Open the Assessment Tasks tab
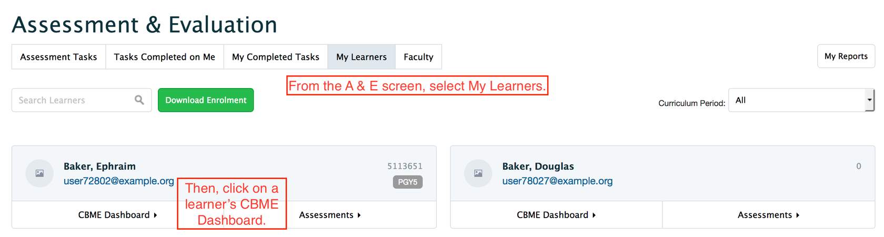 tap(58, 57)
